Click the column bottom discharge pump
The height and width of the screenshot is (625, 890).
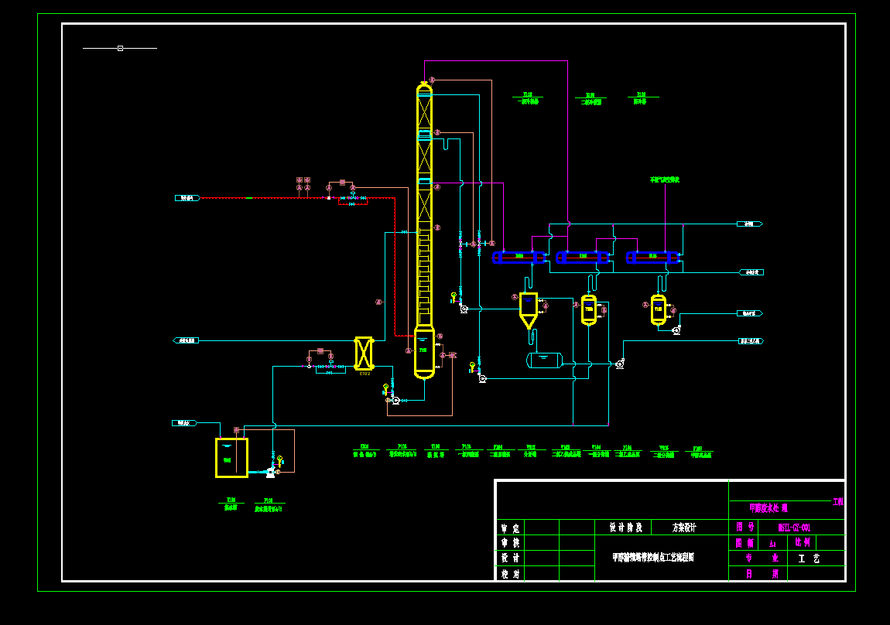(395, 401)
